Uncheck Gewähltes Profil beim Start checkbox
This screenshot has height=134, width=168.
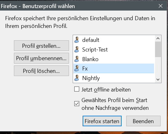[77, 104]
